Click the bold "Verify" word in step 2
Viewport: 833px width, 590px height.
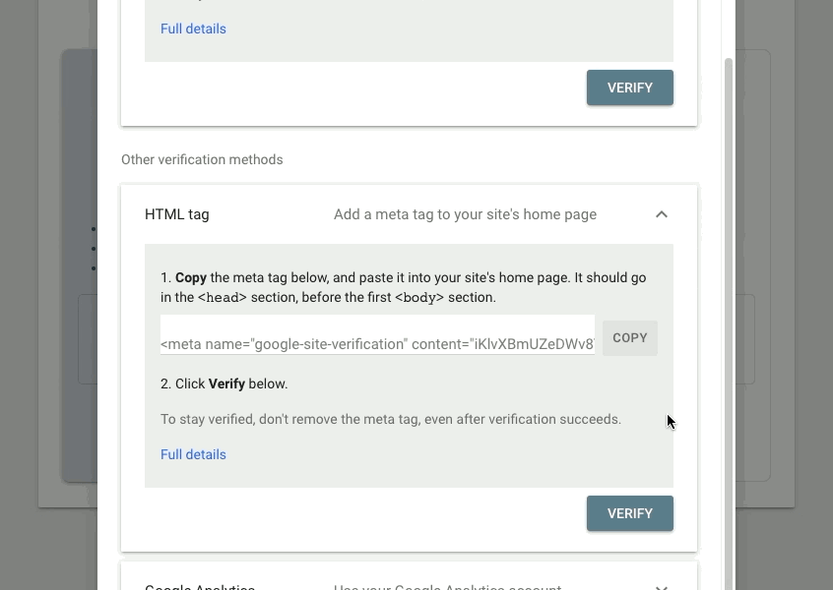(226, 383)
